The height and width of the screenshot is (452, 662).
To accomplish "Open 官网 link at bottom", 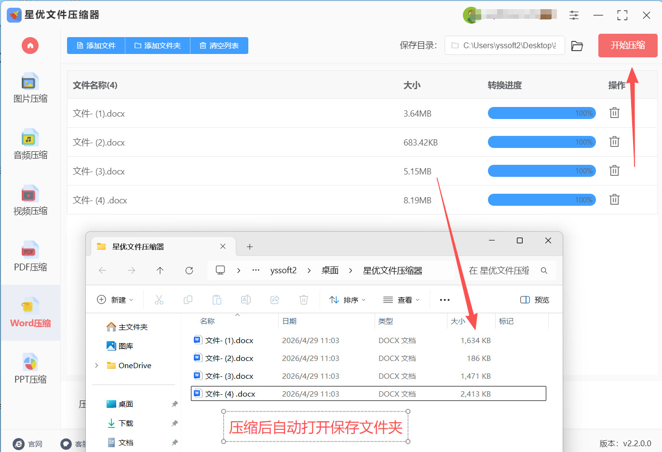I will pyautogui.click(x=28, y=444).
